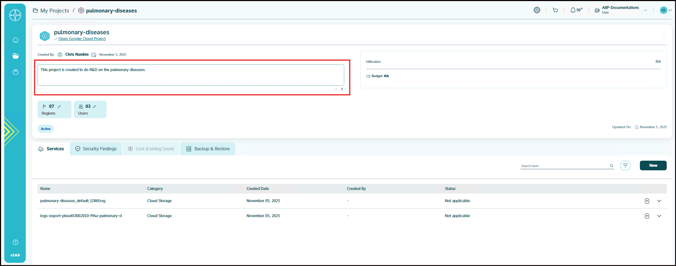The width and height of the screenshot is (676, 266).
Task: Click the help question mark icon
Action: [15, 242]
